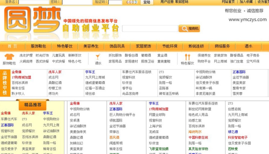Open the 特色小吃 category link
The height and width of the screenshot is (154, 269).
(75, 61)
